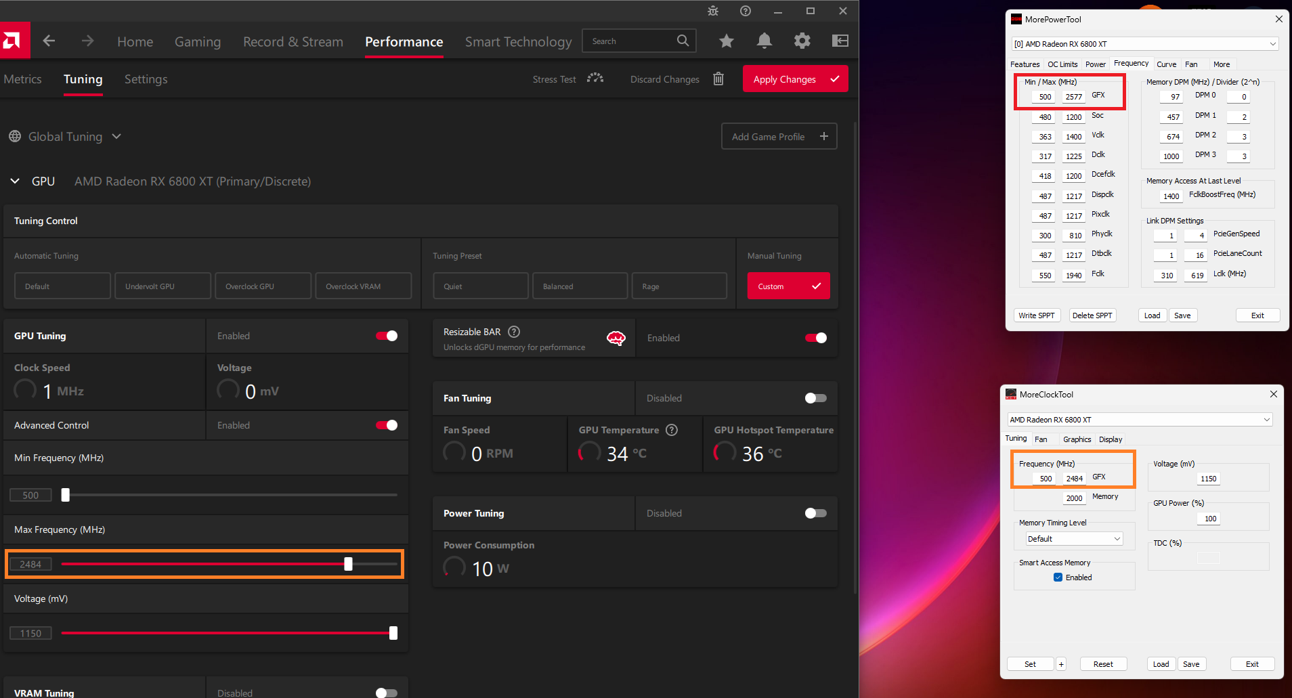Click the GPU Temperature help icon
Viewport: 1292px width, 698px height.
coord(672,430)
